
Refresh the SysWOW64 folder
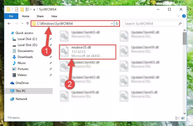(117, 23)
